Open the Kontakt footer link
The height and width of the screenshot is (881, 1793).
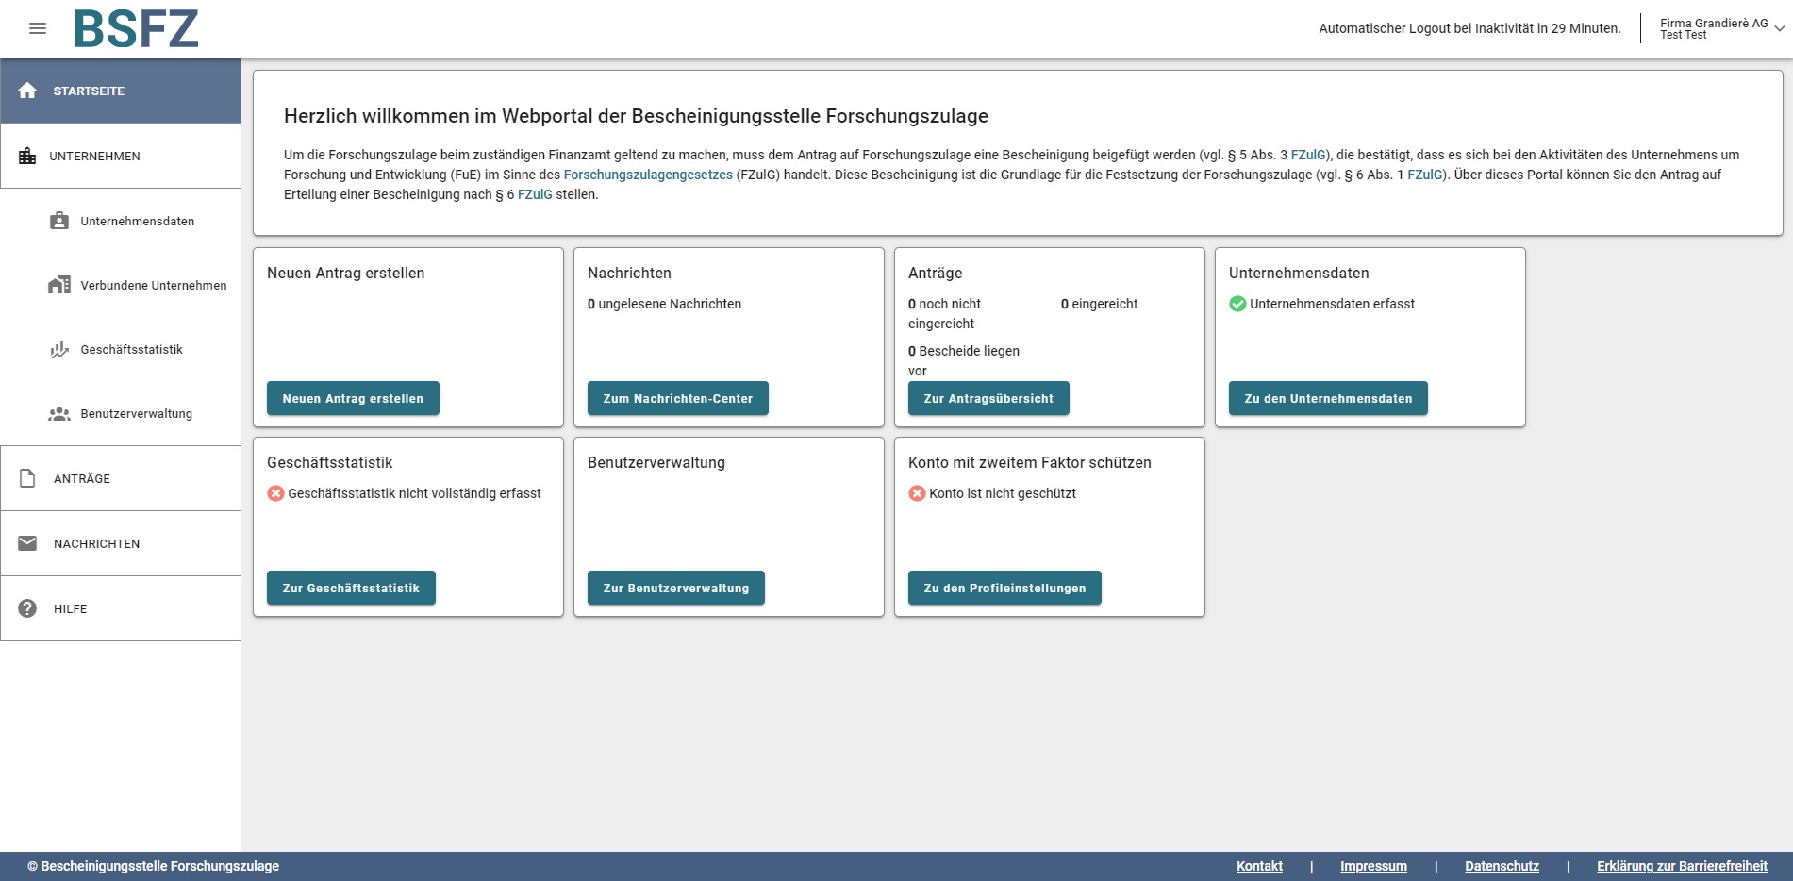click(1259, 866)
